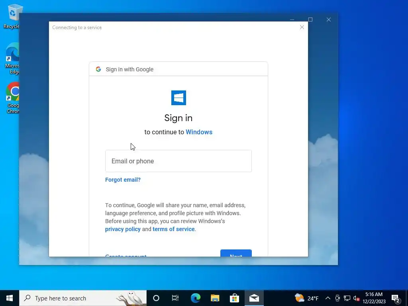Click the Create account link
408x306 pixels.
(126, 255)
